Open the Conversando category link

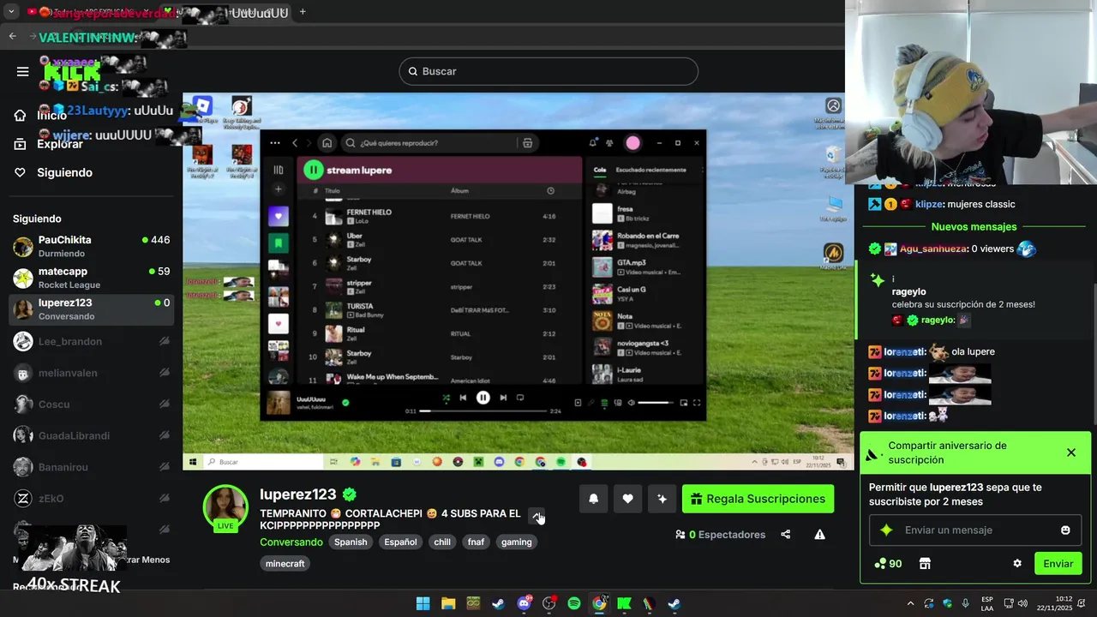[291, 542]
